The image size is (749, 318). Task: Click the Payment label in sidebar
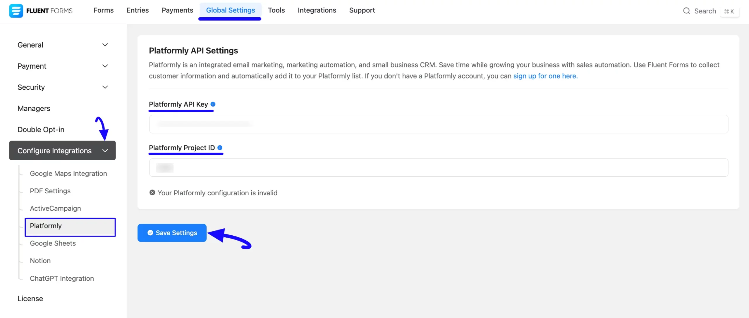coord(32,66)
